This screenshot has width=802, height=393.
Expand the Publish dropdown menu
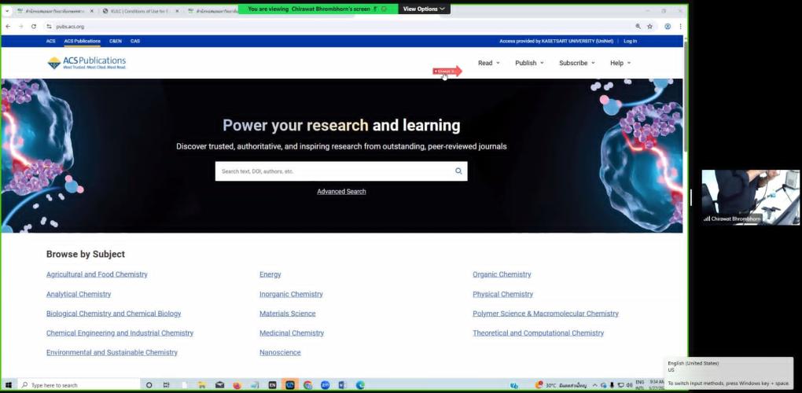pos(529,63)
